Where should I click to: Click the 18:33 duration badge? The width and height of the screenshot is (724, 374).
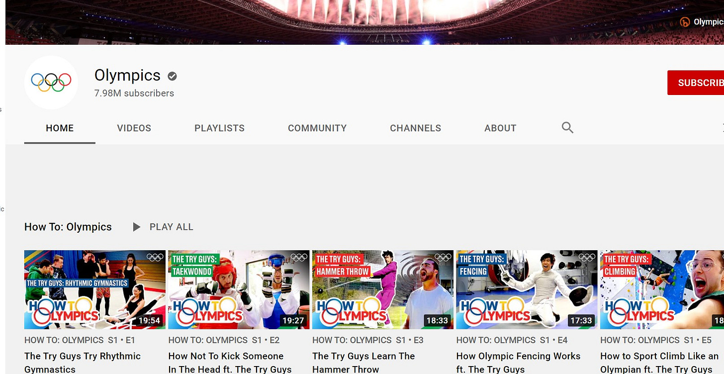click(x=437, y=321)
